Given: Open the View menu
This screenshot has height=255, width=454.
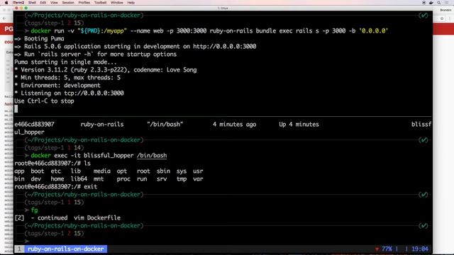Looking at the screenshot, I should tap(54, 3).
